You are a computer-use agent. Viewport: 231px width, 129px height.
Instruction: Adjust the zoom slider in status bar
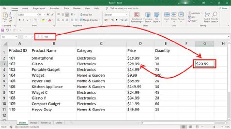214,127
